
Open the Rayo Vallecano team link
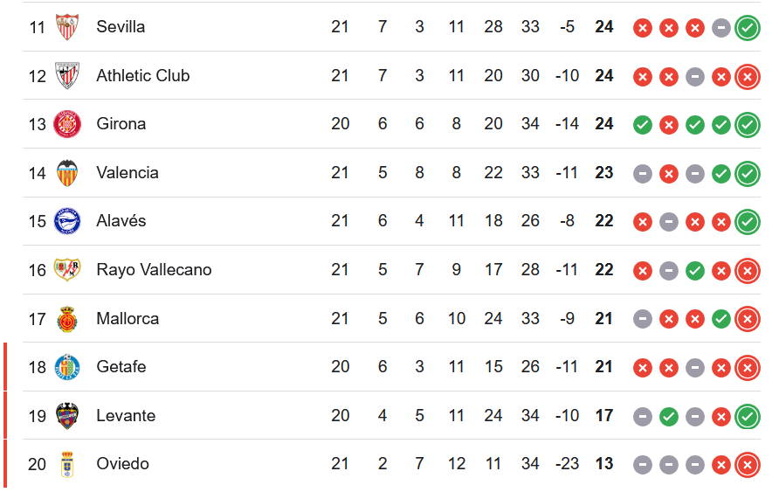click(x=154, y=270)
